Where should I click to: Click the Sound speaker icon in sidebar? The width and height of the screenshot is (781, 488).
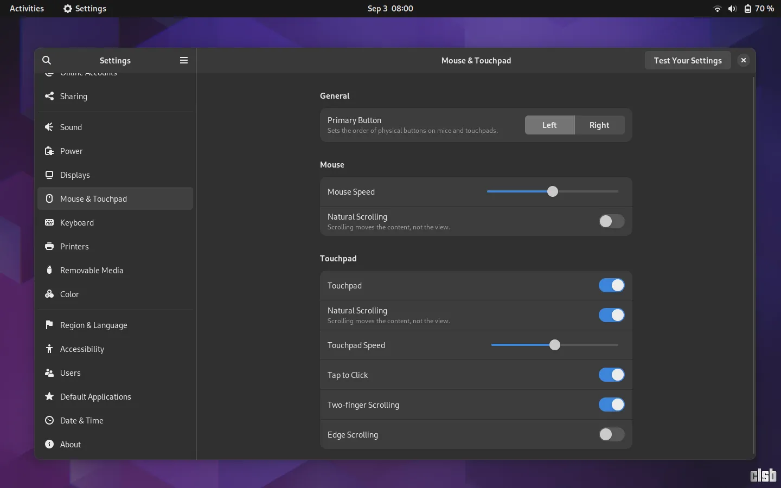point(49,127)
